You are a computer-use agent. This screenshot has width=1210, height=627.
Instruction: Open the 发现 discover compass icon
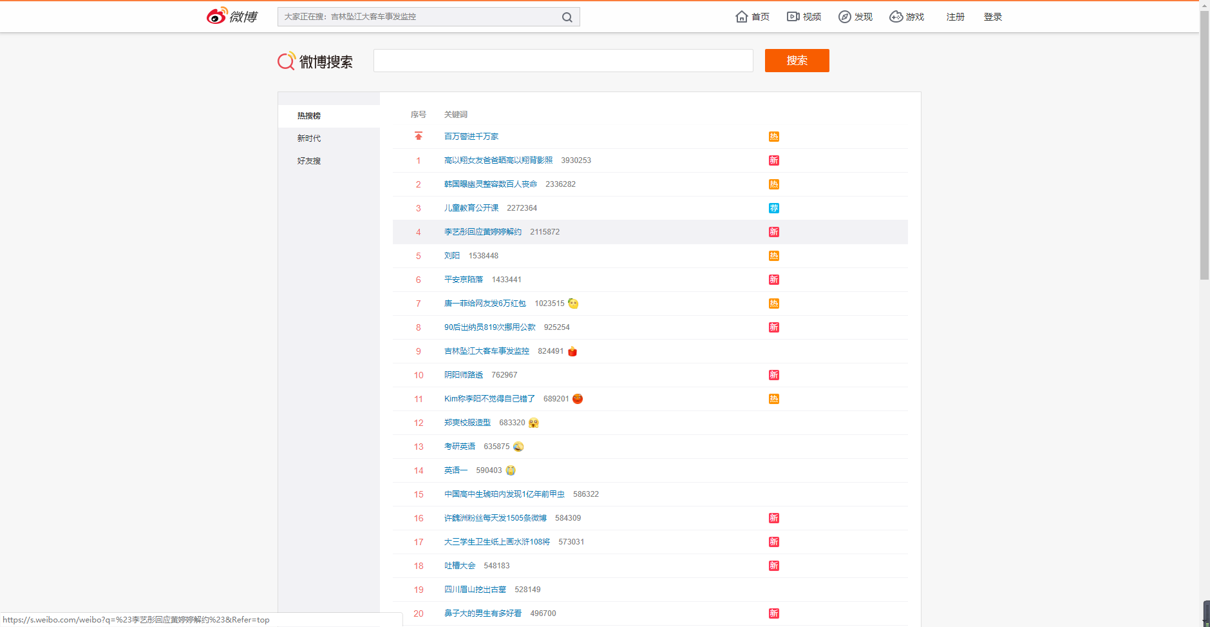[x=844, y=17]
